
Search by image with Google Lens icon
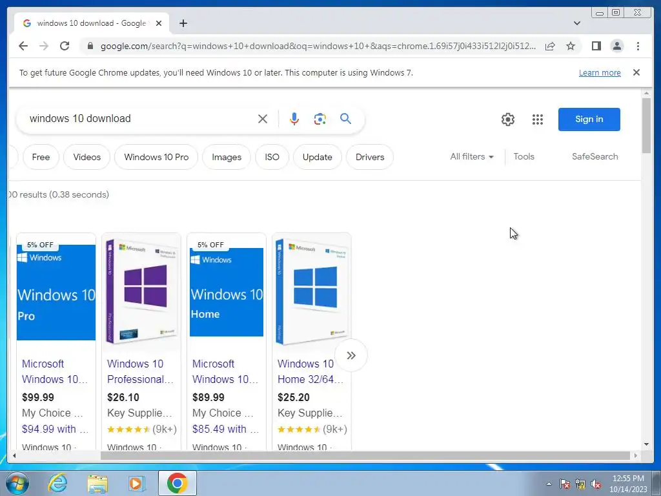320,119
